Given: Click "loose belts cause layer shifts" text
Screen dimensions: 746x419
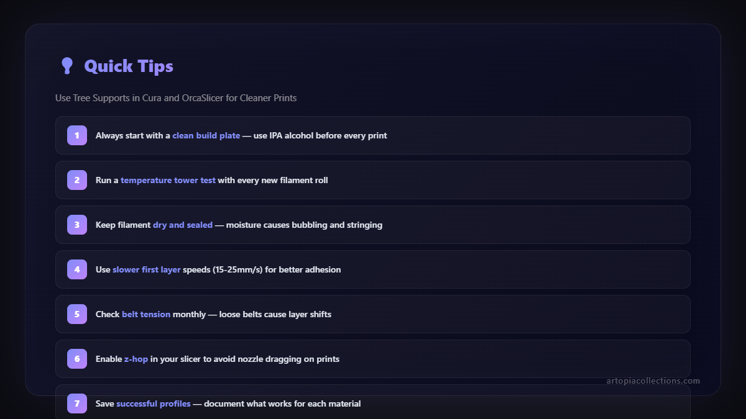Looking at the screenshot, I should 275,314.
